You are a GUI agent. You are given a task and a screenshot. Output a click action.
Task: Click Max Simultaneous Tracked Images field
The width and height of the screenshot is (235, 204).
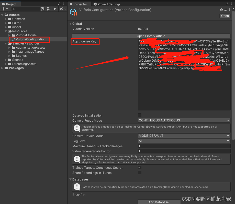184,146
